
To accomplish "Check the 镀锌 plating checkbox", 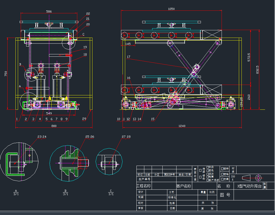I will (x=222, y=168).
